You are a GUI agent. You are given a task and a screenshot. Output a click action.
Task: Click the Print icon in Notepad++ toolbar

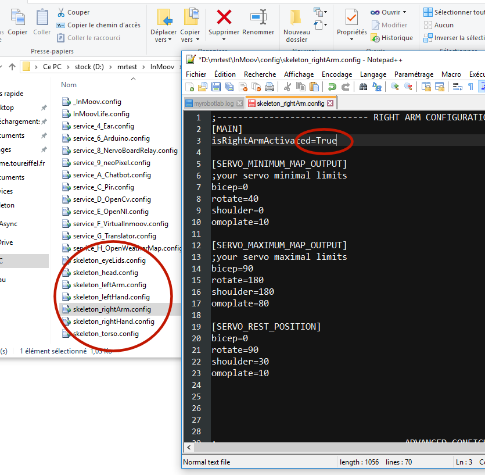coord(270,87)
